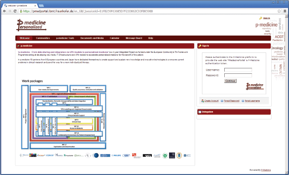Open the p-medicine Tools menu item

65,38
